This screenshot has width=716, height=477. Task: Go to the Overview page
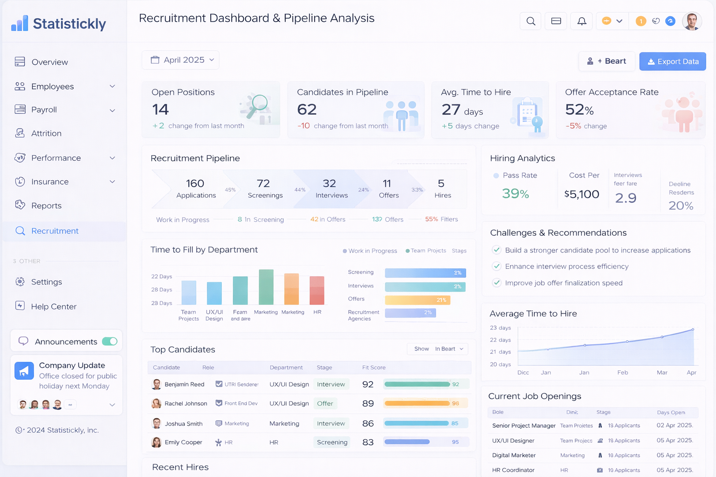click(49, 62)
